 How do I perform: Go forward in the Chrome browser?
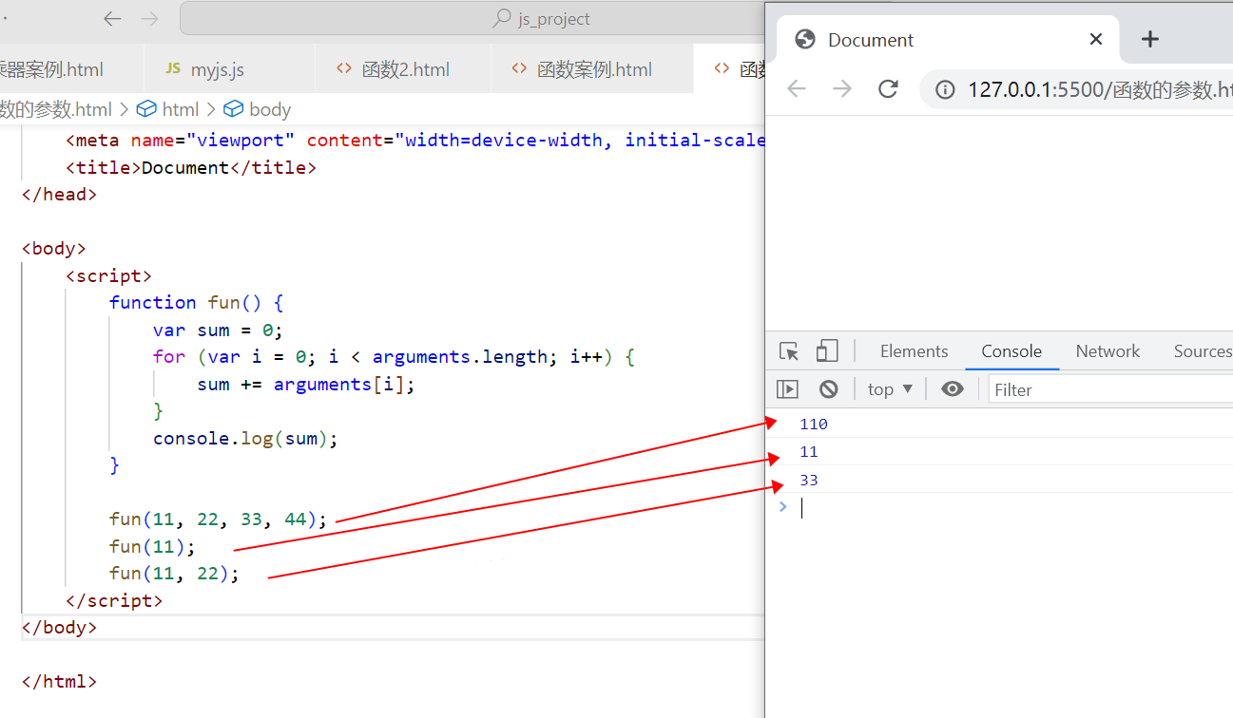(x=842, y=89)
